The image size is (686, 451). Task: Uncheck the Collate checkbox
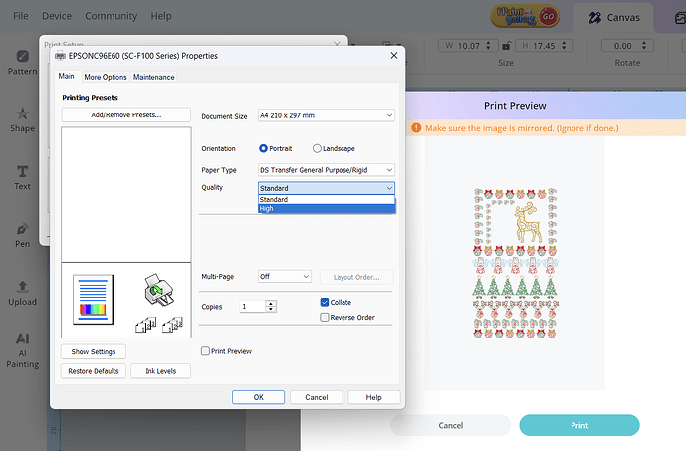(x=325, y=302)
